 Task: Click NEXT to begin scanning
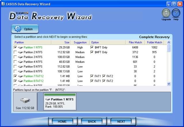[x=121, y=122]
